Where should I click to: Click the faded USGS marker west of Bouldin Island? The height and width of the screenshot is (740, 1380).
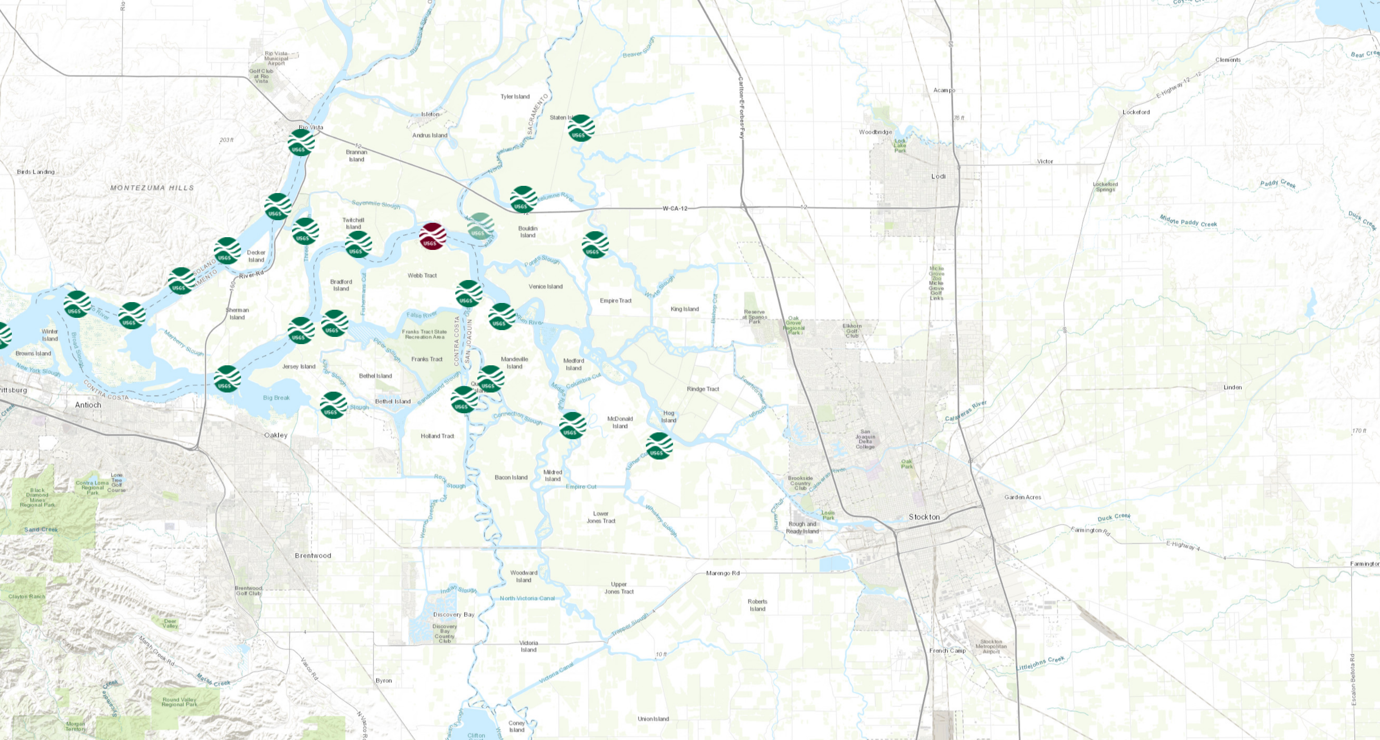[480, 226]
